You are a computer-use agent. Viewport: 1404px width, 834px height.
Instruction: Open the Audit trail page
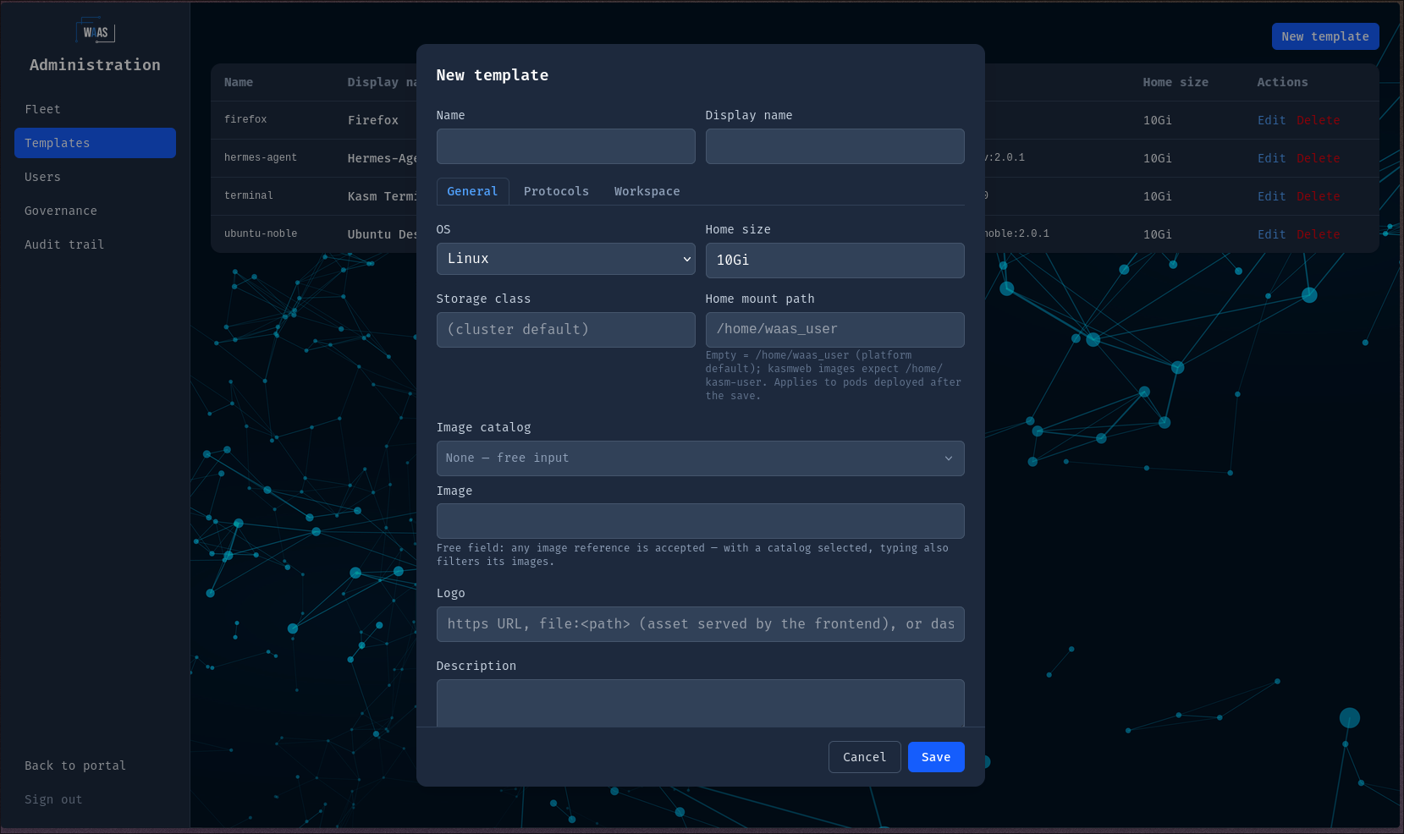click(95, 244)
